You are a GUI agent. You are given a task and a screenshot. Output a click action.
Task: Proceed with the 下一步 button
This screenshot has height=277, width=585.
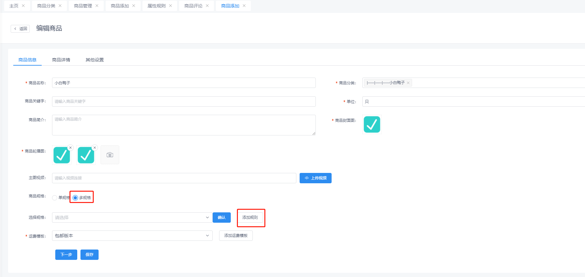66,255
